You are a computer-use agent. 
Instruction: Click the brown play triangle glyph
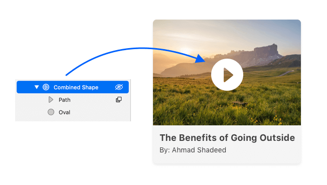[x=228, y=75]
